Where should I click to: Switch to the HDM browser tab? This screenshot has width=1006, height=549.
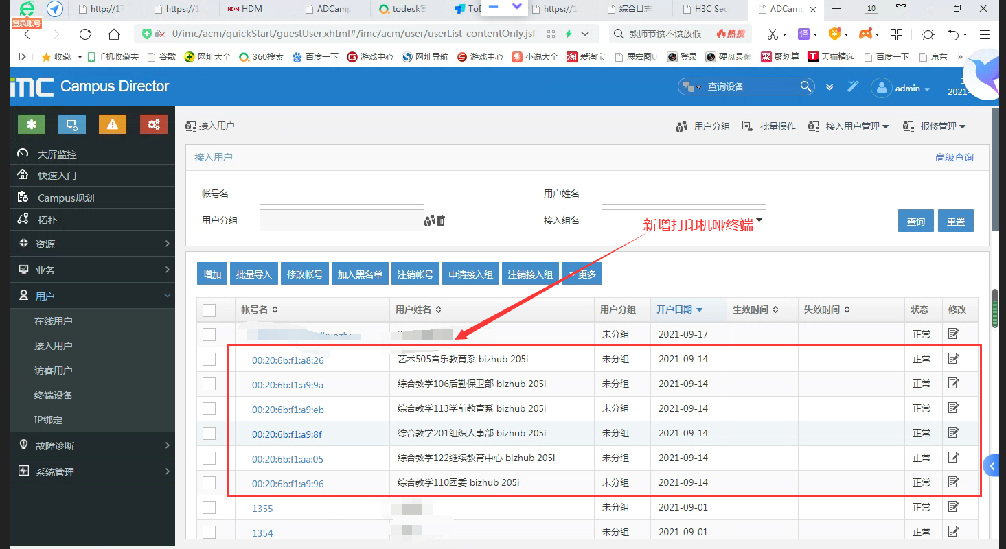pyautogui.click(x=257, y=9)
